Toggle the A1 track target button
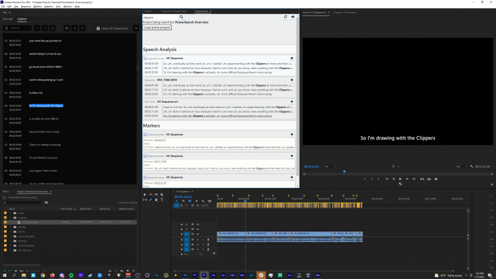This screenshot has width=496, height=279. (188, 240)
